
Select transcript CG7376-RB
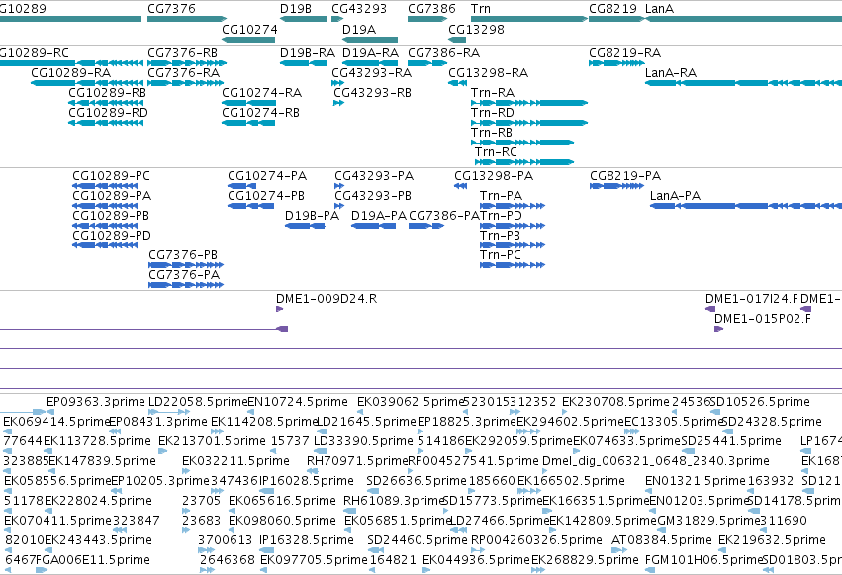coord(183,53)
